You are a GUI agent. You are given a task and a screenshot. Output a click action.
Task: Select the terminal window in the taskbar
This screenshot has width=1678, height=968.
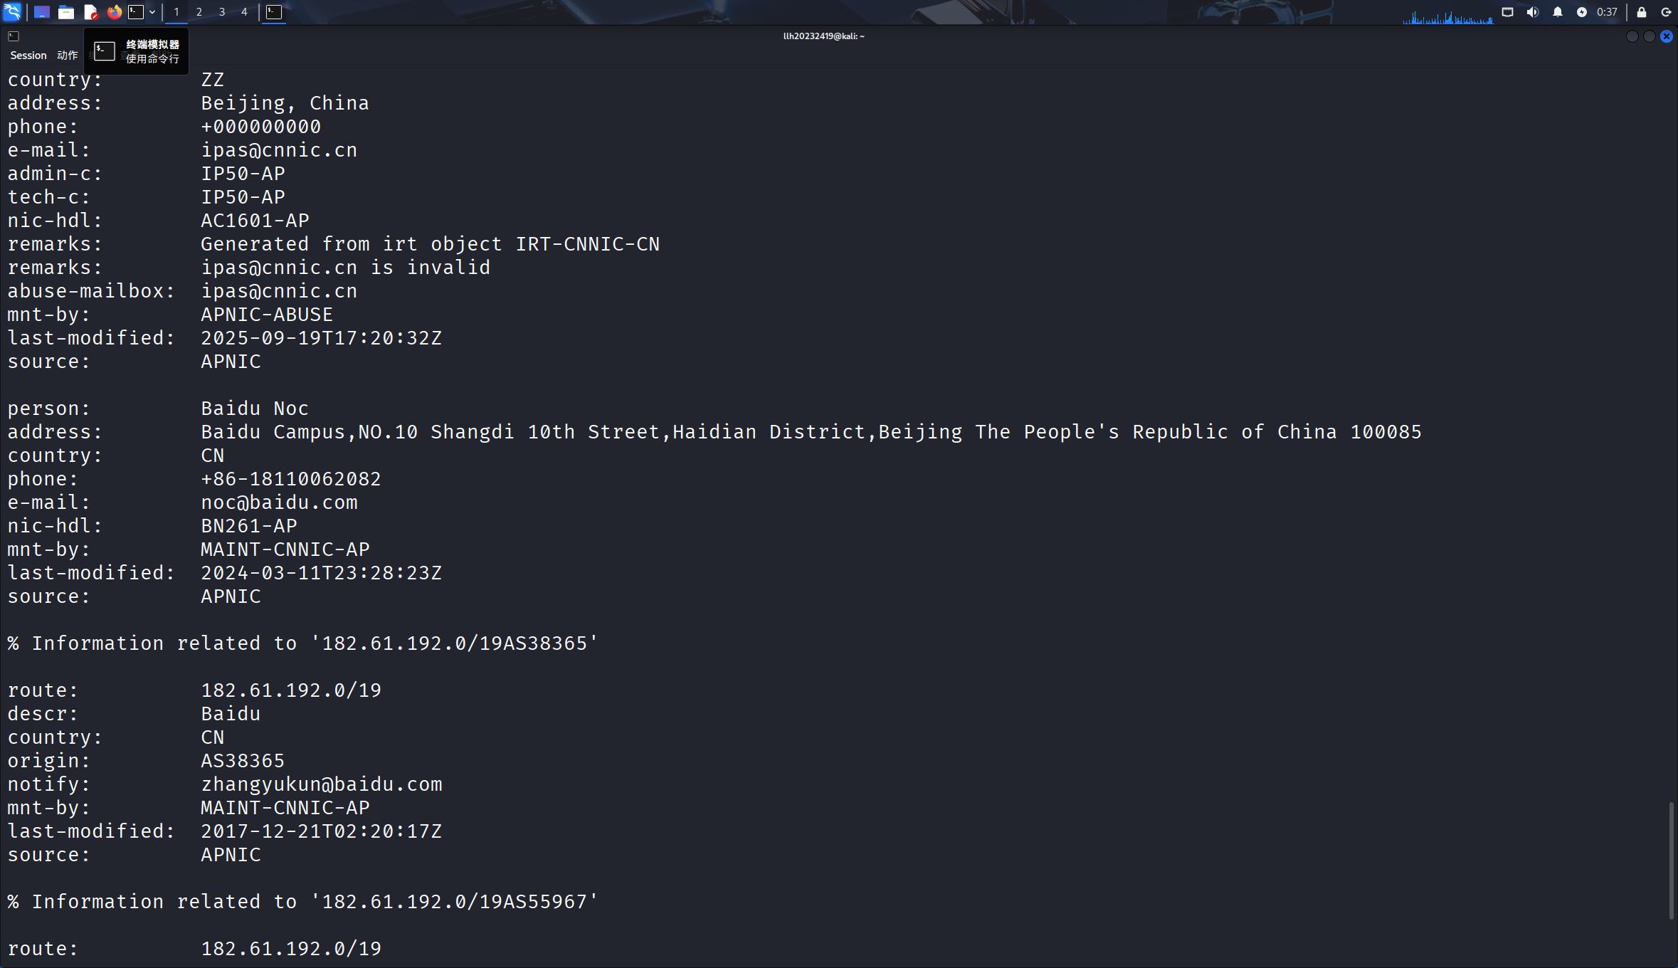pyautogui.click(x=274, y=12)
